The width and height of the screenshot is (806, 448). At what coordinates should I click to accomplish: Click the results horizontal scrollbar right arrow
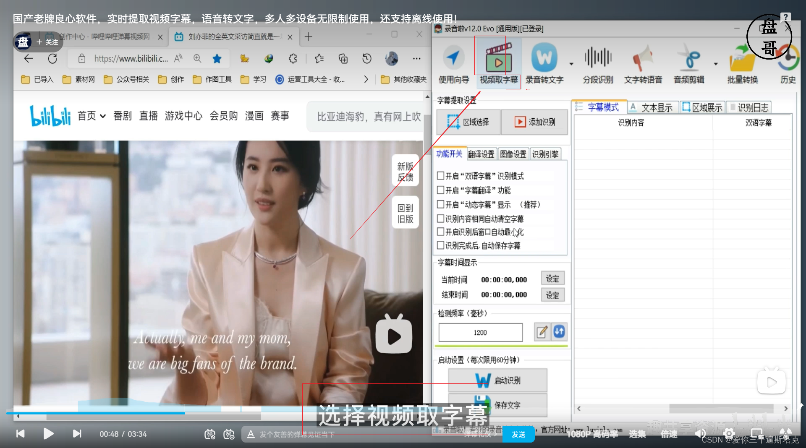[786, 408]
